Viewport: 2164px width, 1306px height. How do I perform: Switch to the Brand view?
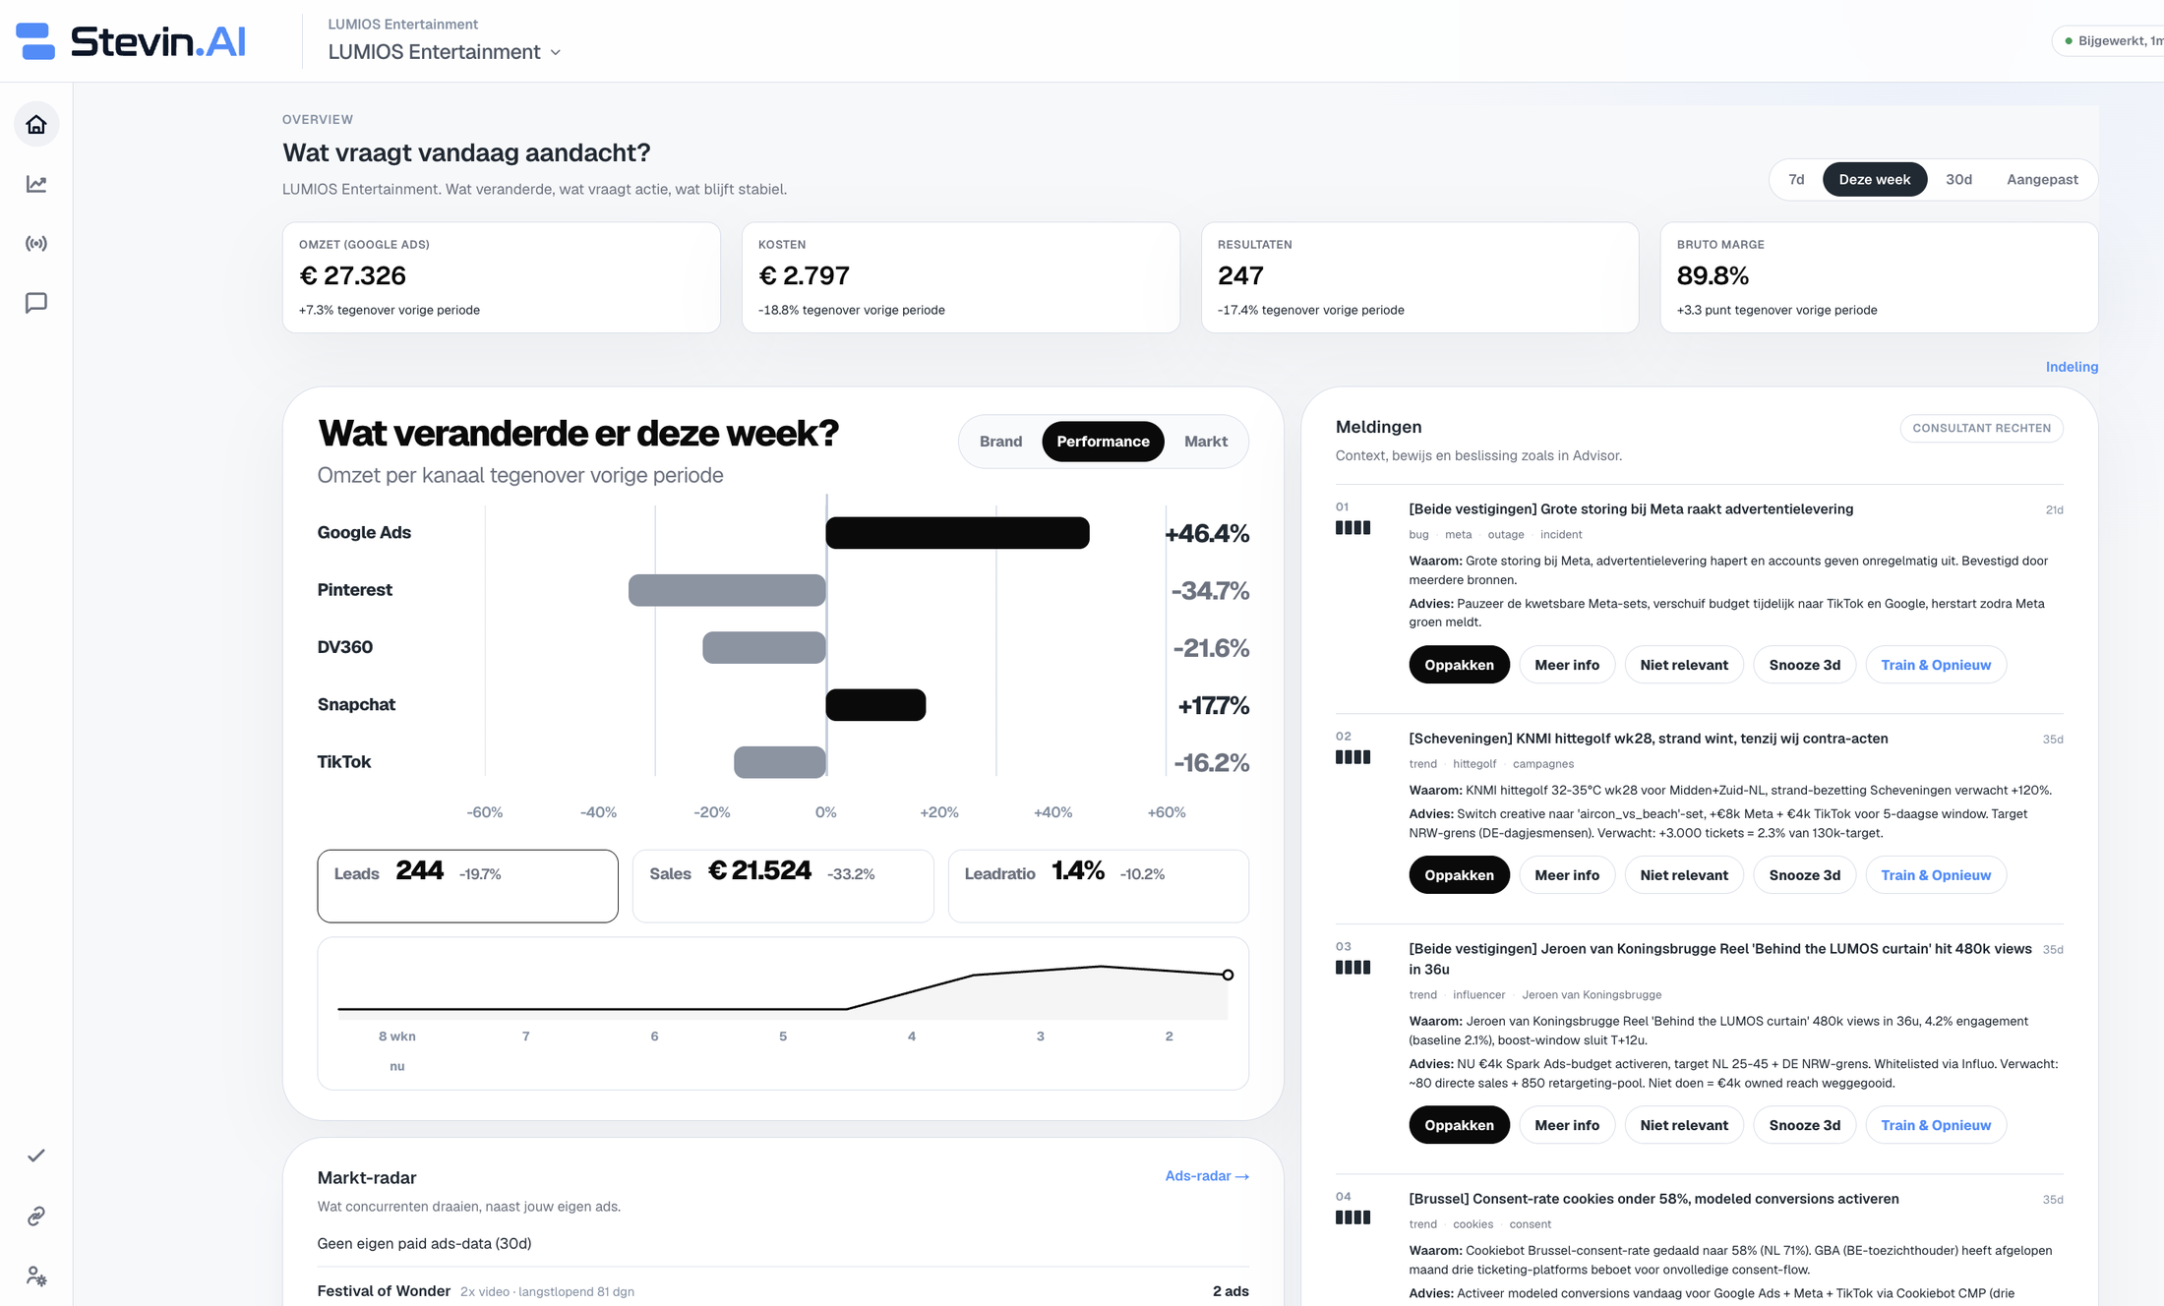click(1000, 442)
